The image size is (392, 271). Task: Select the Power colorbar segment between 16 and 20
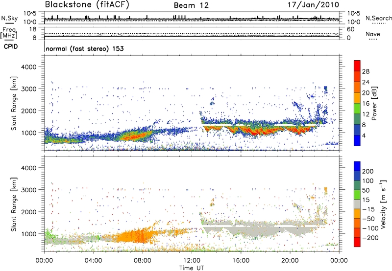pyautogui.click(x=357, y=98)
